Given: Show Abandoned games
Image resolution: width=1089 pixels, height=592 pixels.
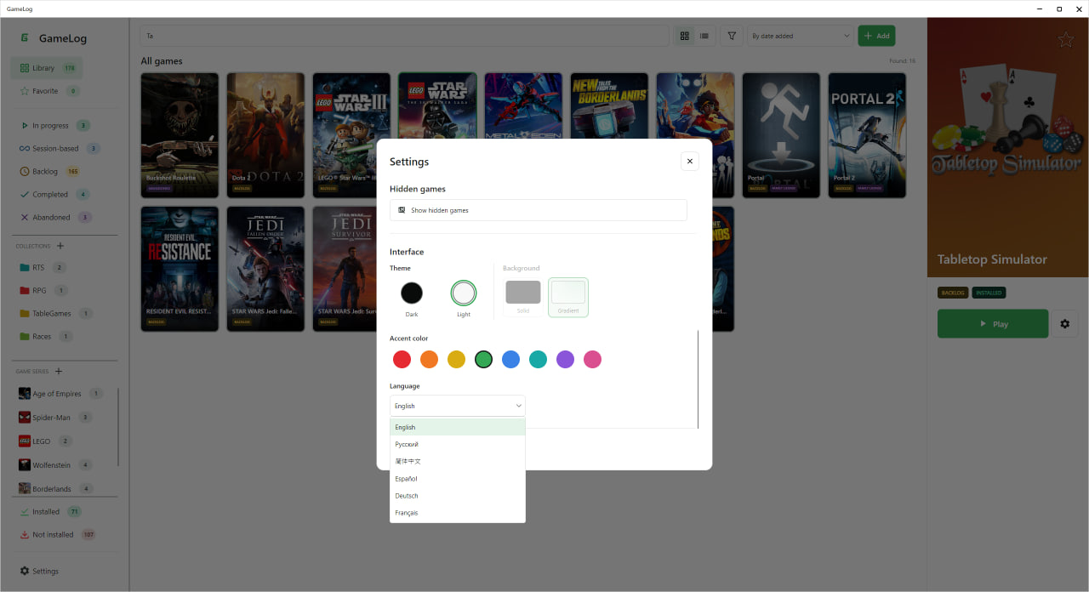Looking at the screenshot, I should click(55, 218).
